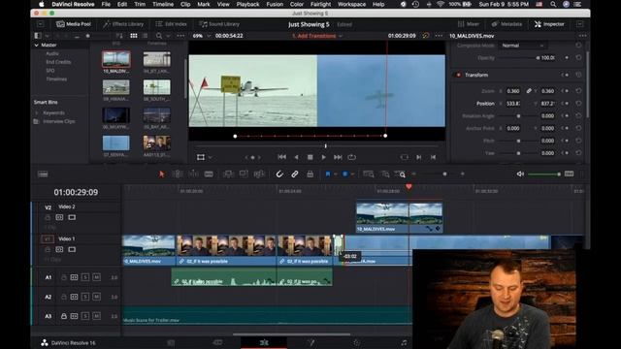
Task: Activate the Trim Edit Mode tool
Action: coord(178,174)
